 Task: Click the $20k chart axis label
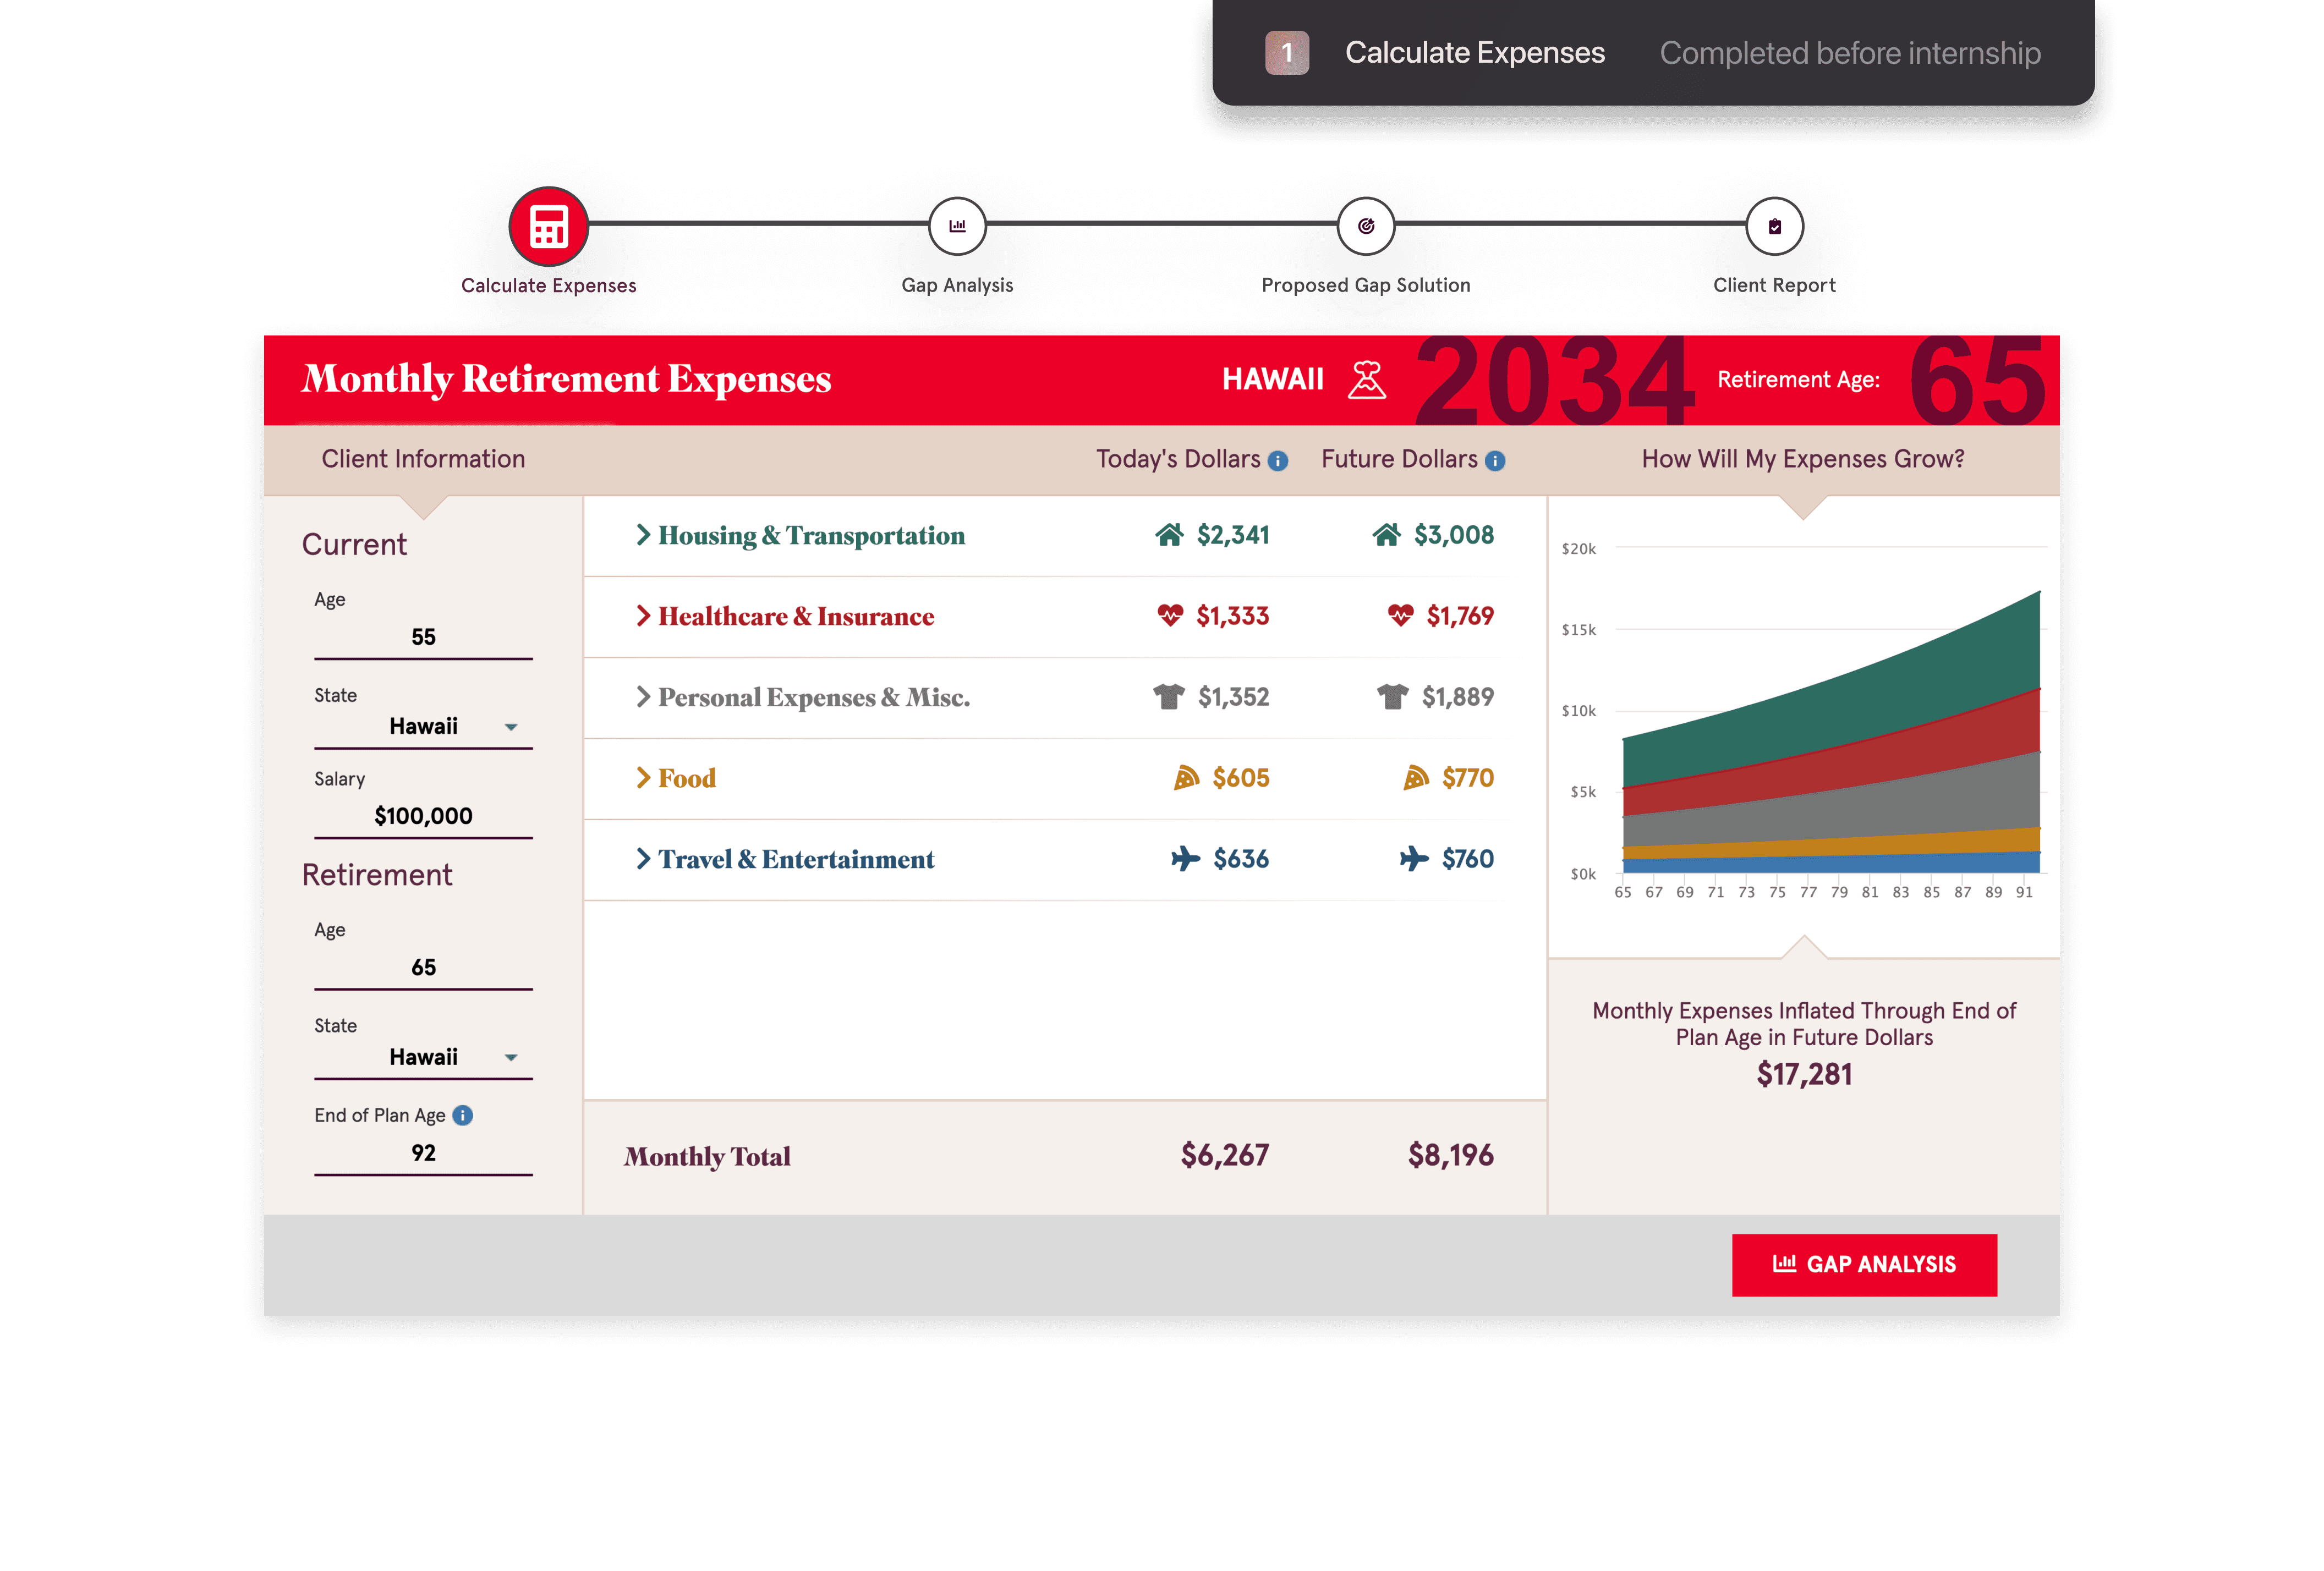(x=1578, y=549)
